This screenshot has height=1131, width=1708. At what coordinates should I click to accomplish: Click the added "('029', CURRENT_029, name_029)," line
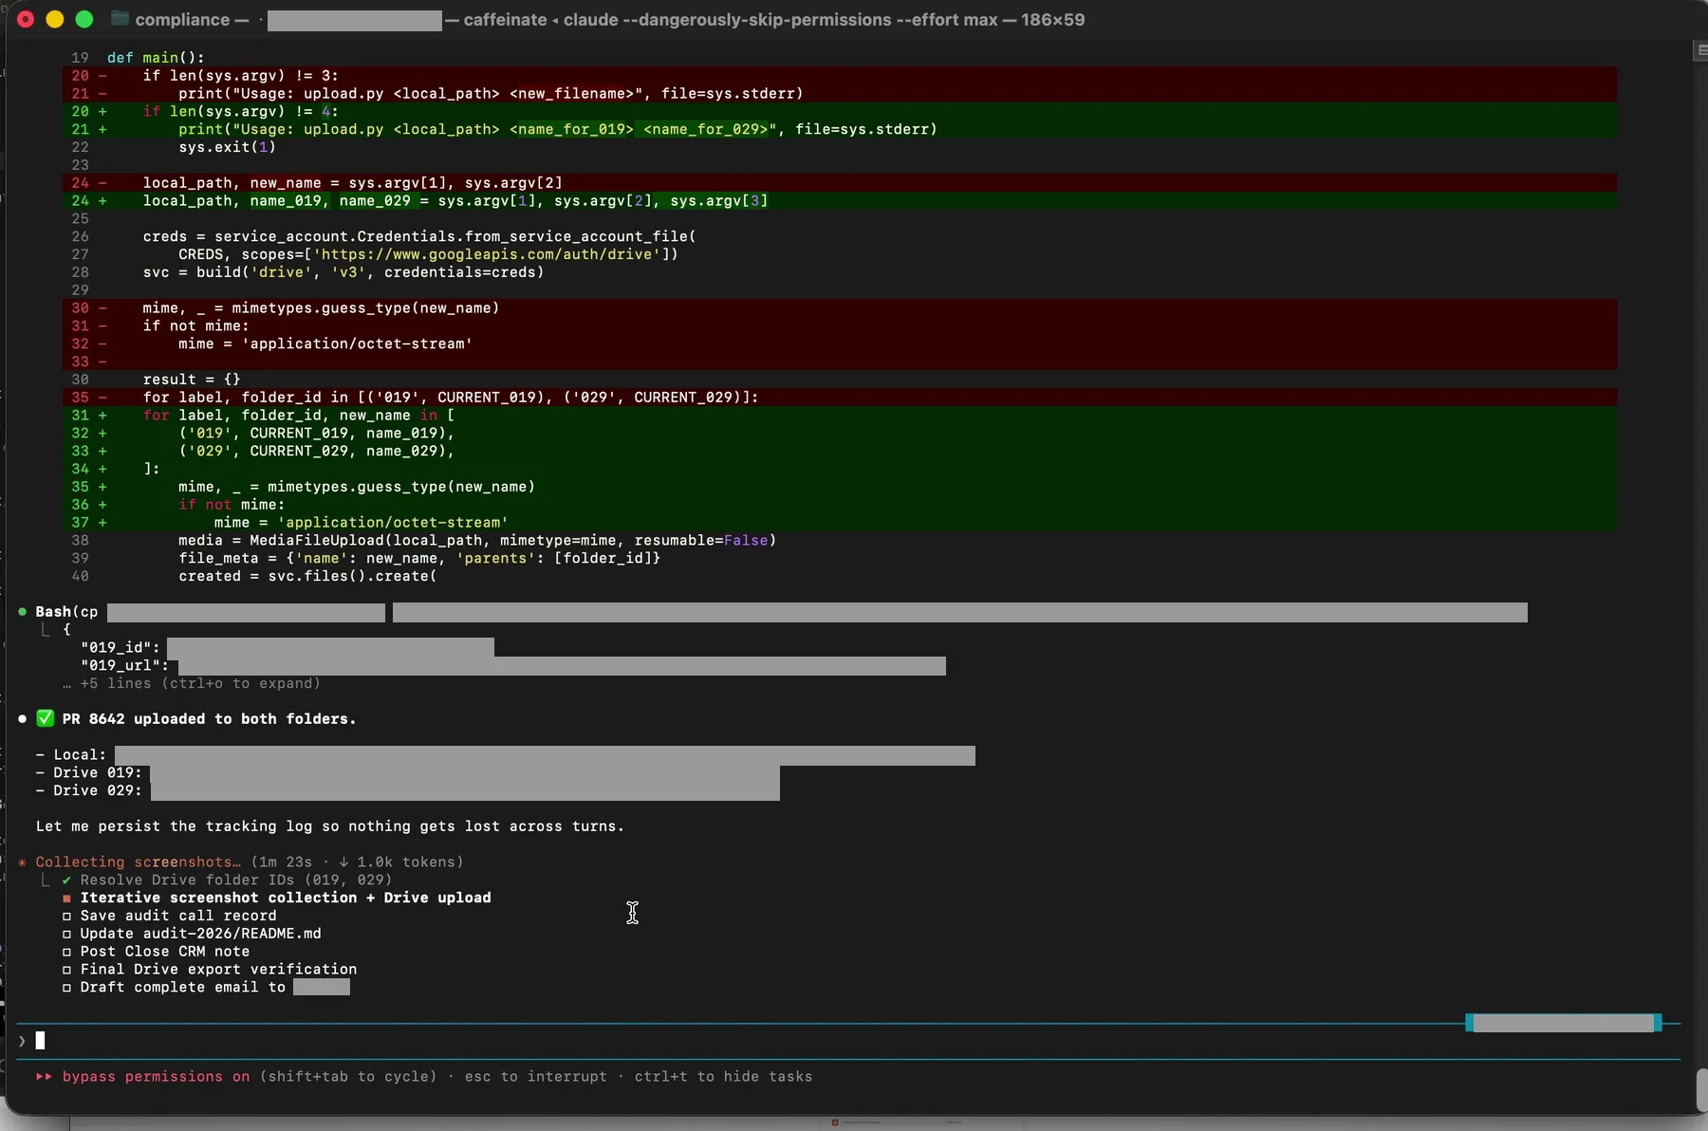coord(317,451)
